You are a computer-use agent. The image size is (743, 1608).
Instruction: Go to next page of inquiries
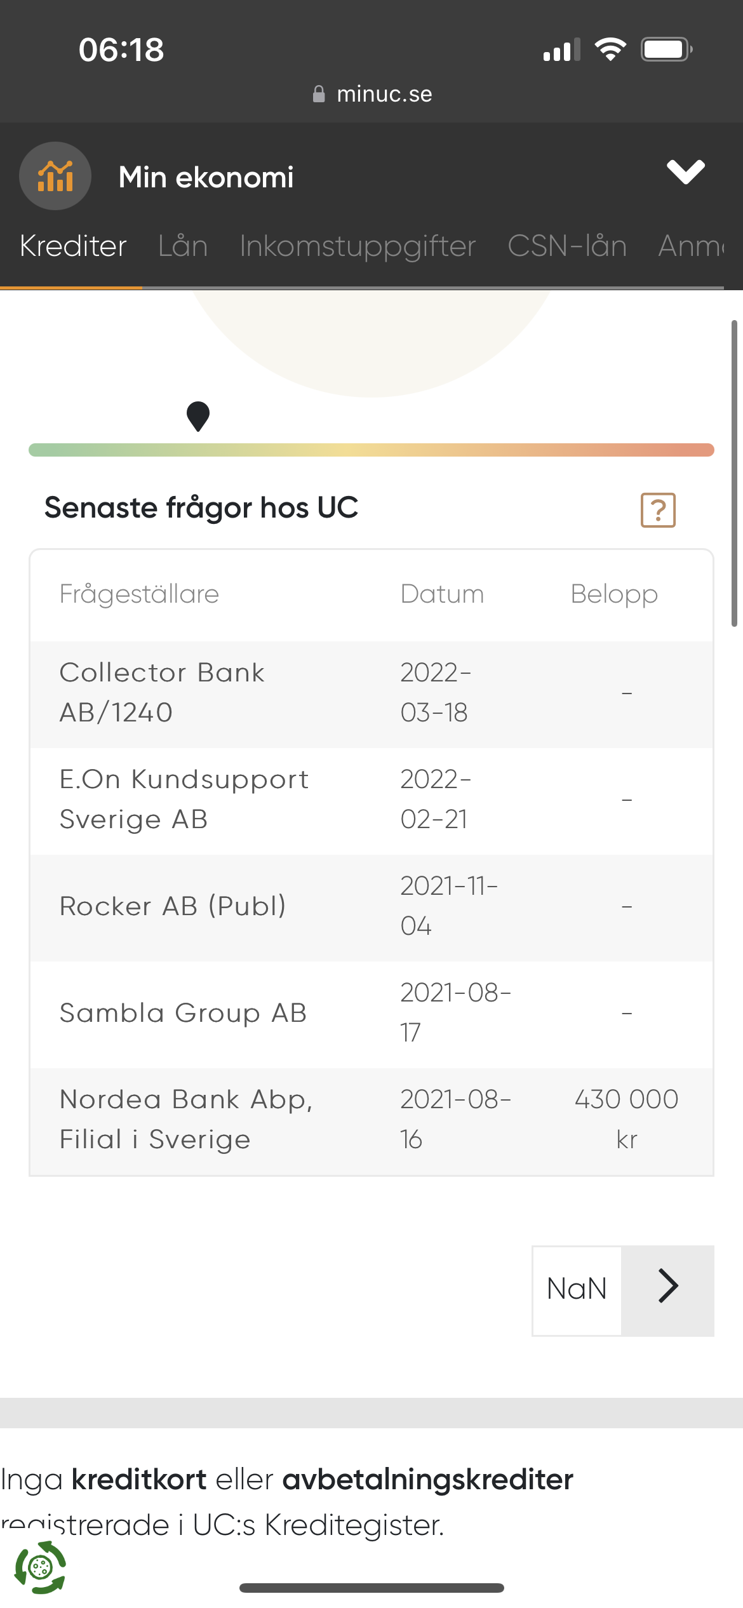667,1291
